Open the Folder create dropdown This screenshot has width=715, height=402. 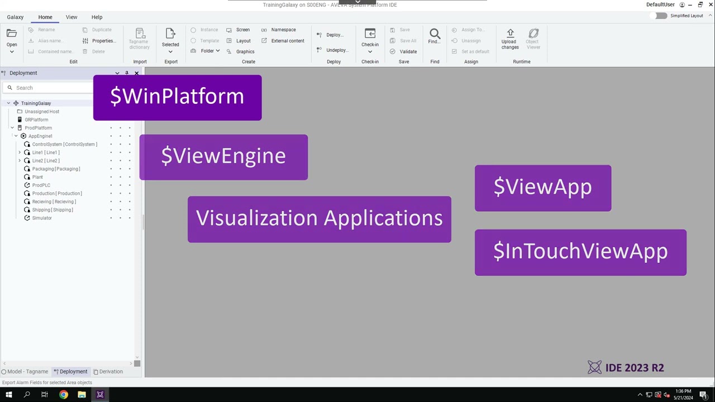pos(205,51)
